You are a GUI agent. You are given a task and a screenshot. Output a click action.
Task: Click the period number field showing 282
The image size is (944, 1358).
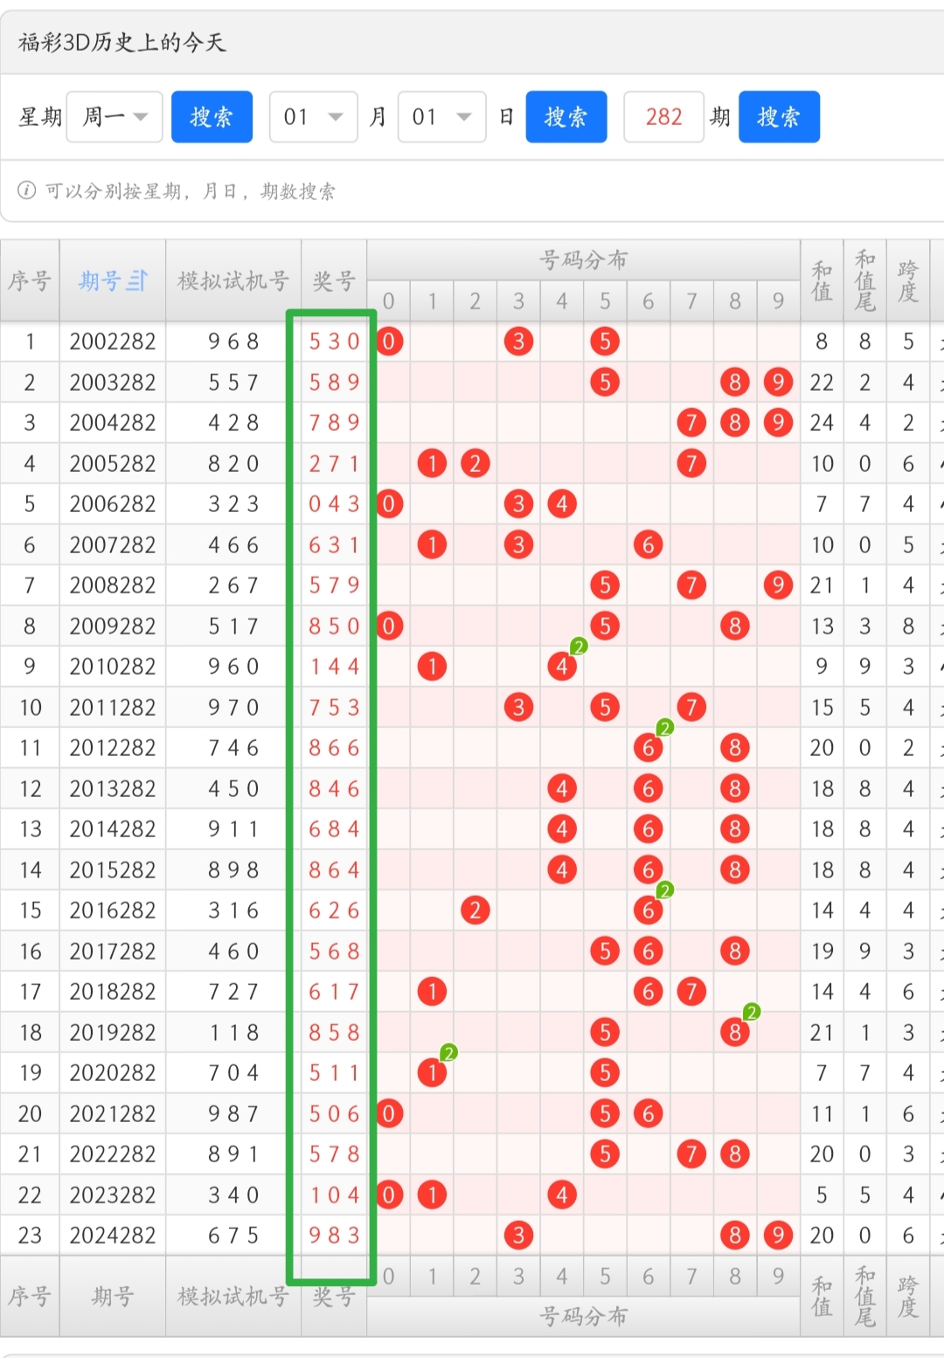coord(663,116)
